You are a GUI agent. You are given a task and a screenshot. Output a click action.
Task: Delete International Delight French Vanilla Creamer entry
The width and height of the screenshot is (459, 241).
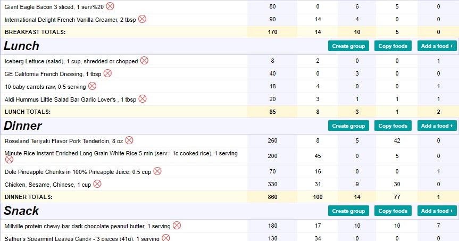(x=142, y=19)
